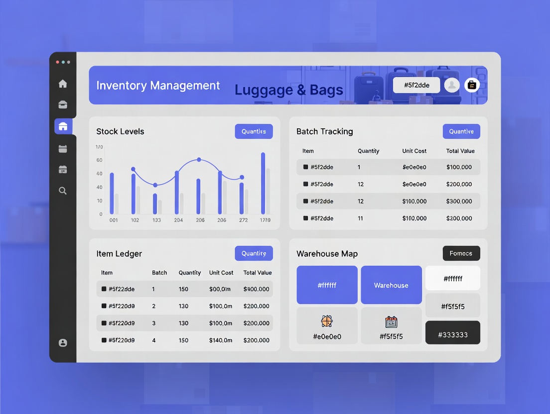The height and width of the screenshot is (414, 550).
Task: Click the dark button in Warehouse Map header
Action: click(461, 253)
